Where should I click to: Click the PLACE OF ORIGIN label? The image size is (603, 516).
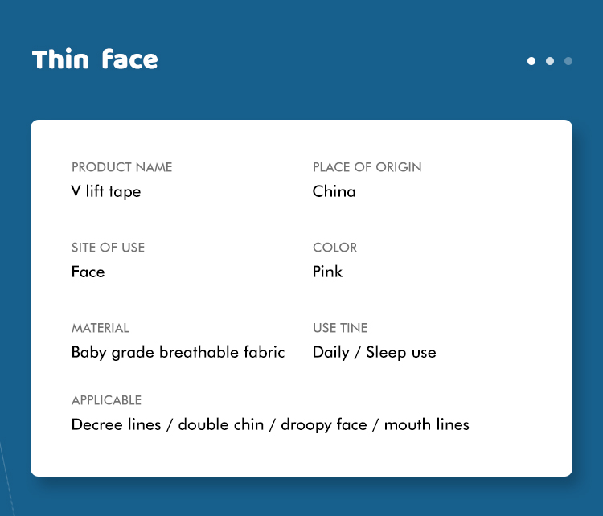pos(367,167)
